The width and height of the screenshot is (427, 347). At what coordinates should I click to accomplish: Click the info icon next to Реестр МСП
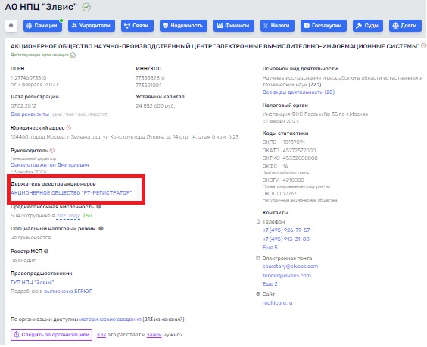point(46,251)
